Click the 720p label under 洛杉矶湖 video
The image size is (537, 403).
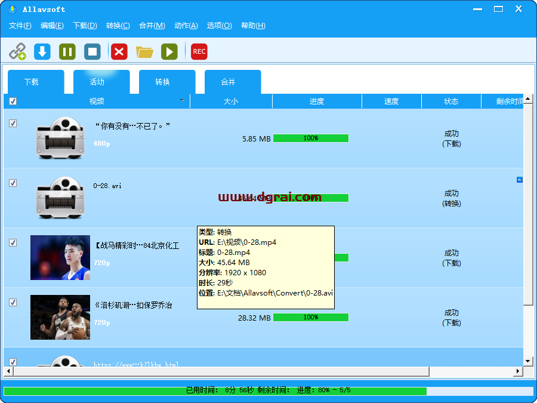point(101,322)
